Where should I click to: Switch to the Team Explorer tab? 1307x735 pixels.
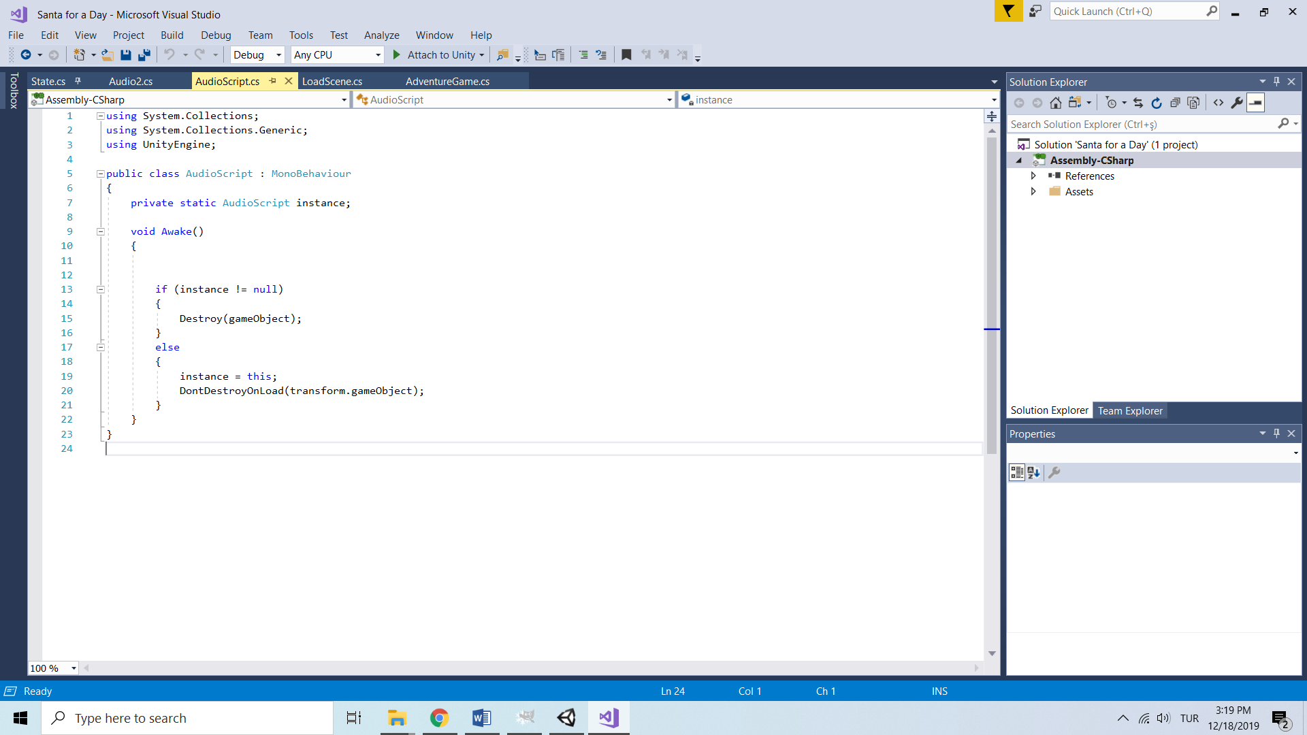click(1129, 410)
